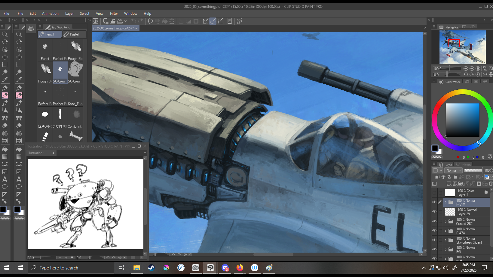The height and width of the screenshot is (277, 493).
Task: Save the document with Save icon
Action: [120, 21]
